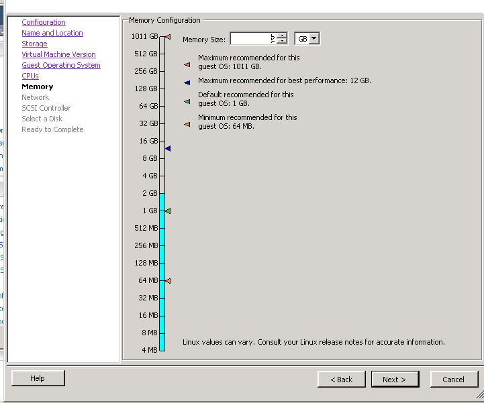Open the Virtual Machine Version step

pos(58,54)
